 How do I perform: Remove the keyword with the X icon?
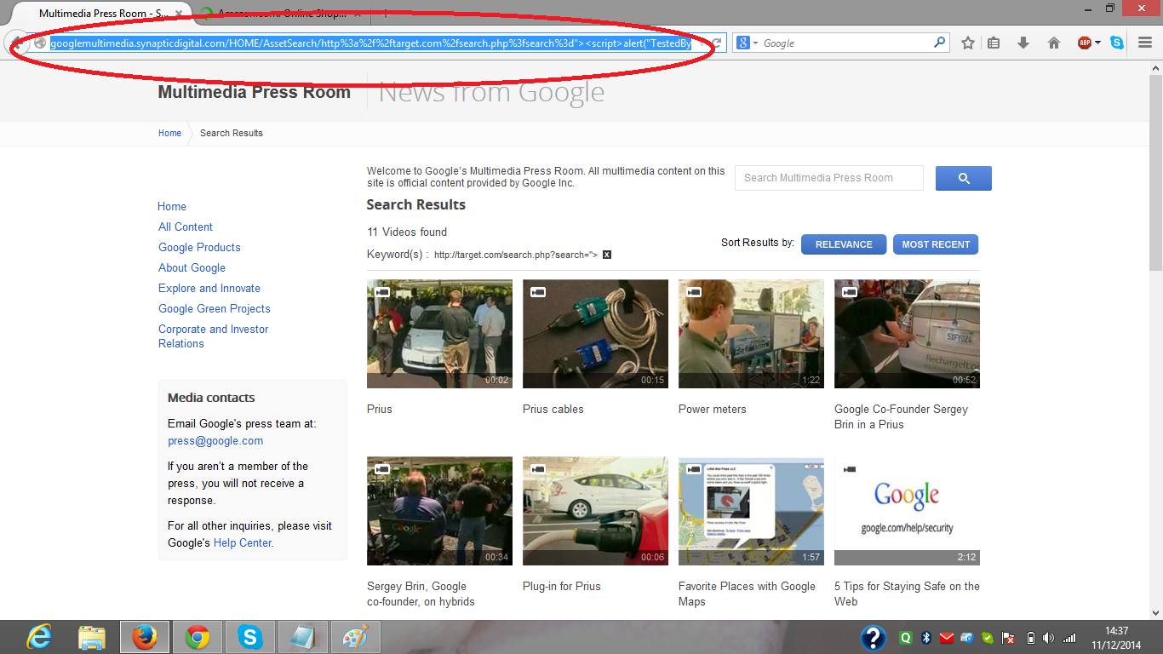click(607, 255)
